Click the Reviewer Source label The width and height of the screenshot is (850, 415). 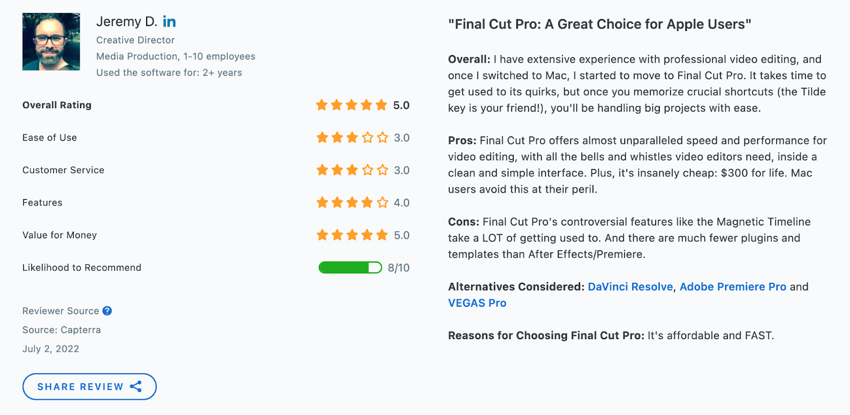(61, 311)
